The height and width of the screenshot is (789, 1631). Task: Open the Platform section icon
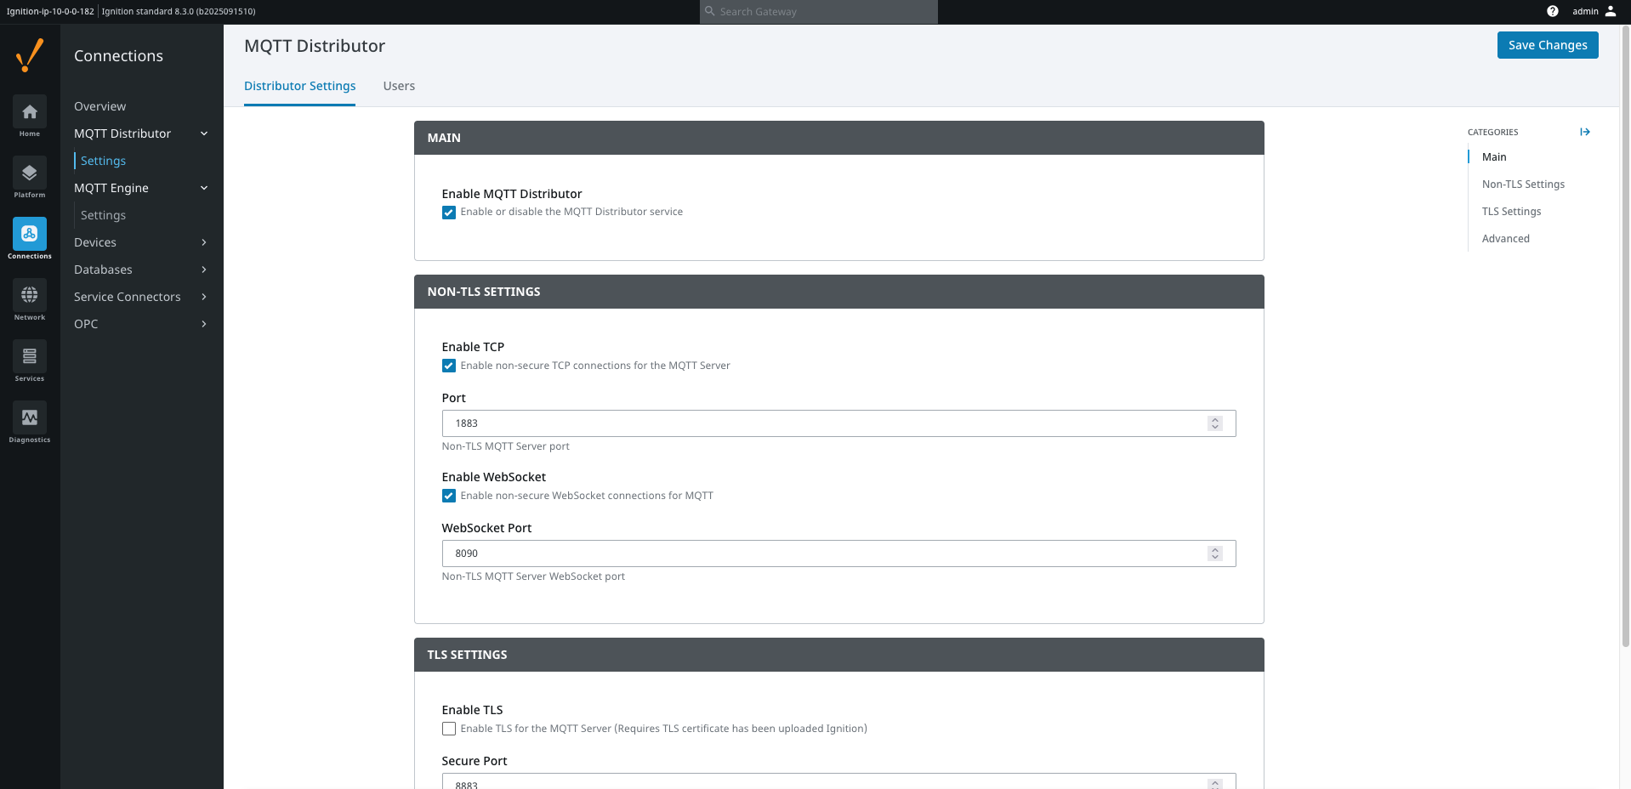pyautogui.click(x=30, y=173)
